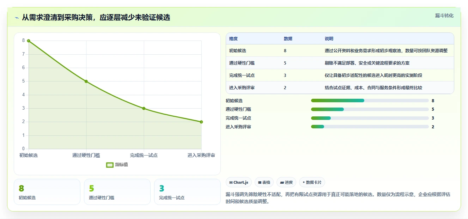Select the chart point for 通过硬性门槛
Viewport: 468px width, 219px height.
pyautogui.click(x=86, y=81)
